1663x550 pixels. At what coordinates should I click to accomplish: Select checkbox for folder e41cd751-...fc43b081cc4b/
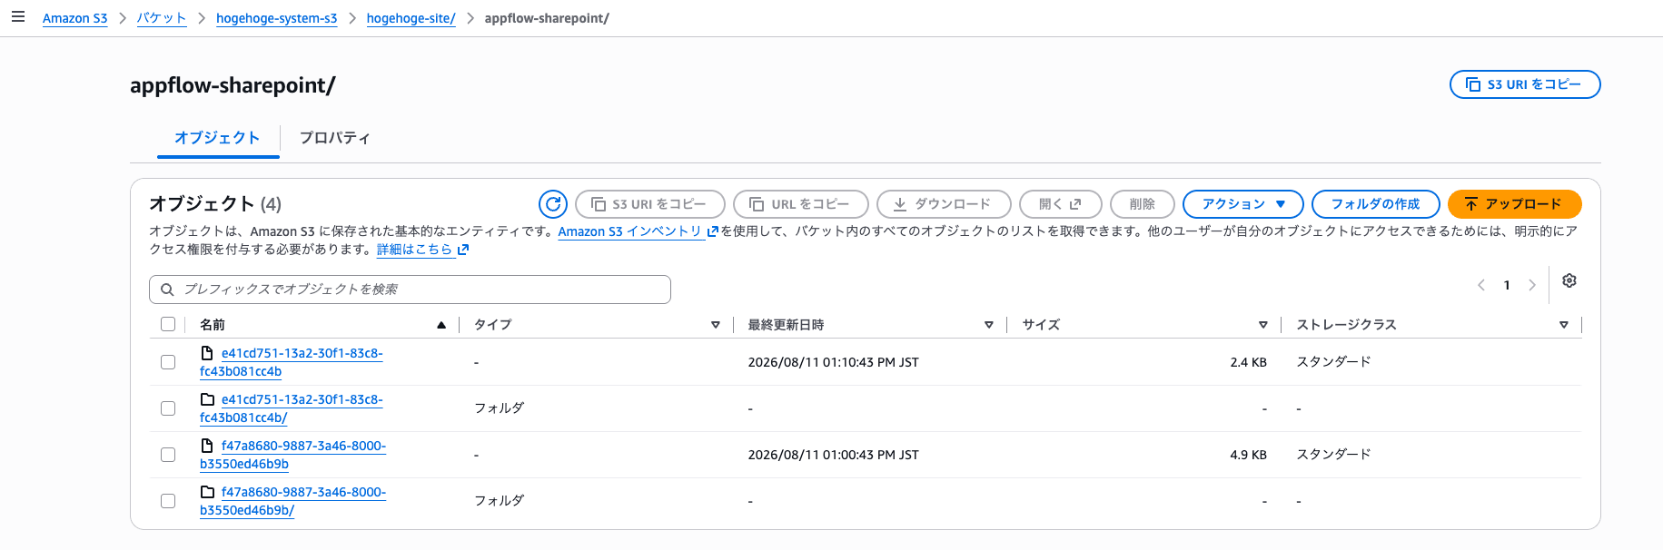point(168,408)
